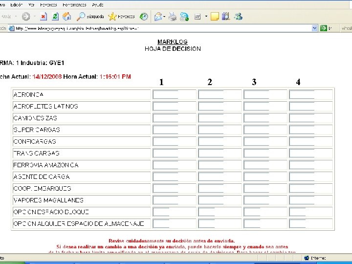The height and width of the screenshot is (264, 352).
Task: Click the red date 14/12/2008
Action: click(47, 77)
